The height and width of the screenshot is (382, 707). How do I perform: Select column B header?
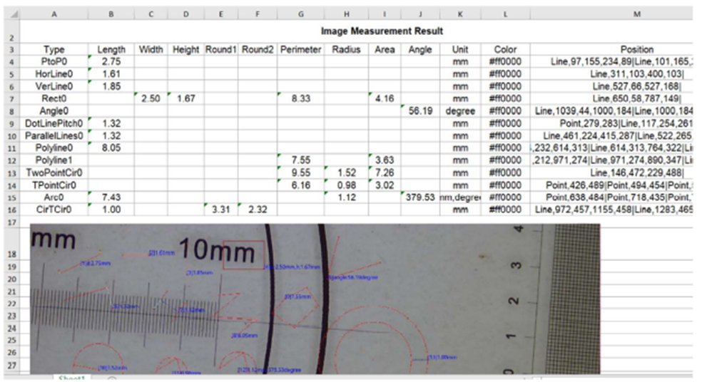[111, 14]
